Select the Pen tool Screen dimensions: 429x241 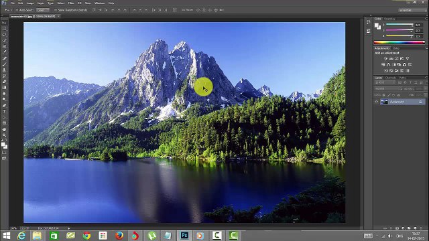pyautogui.click(x=4, y=106)
